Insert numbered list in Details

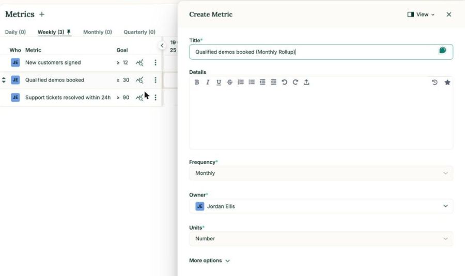pos(240,82)
